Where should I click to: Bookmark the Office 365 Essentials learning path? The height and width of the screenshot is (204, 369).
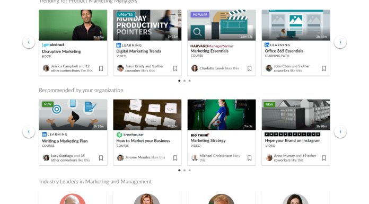click(324, 68)
